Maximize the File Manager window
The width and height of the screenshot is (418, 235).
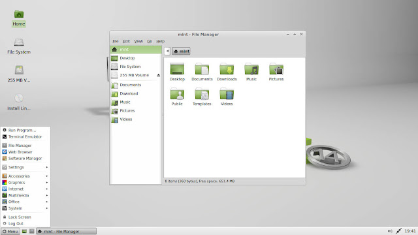pos(295,35)
